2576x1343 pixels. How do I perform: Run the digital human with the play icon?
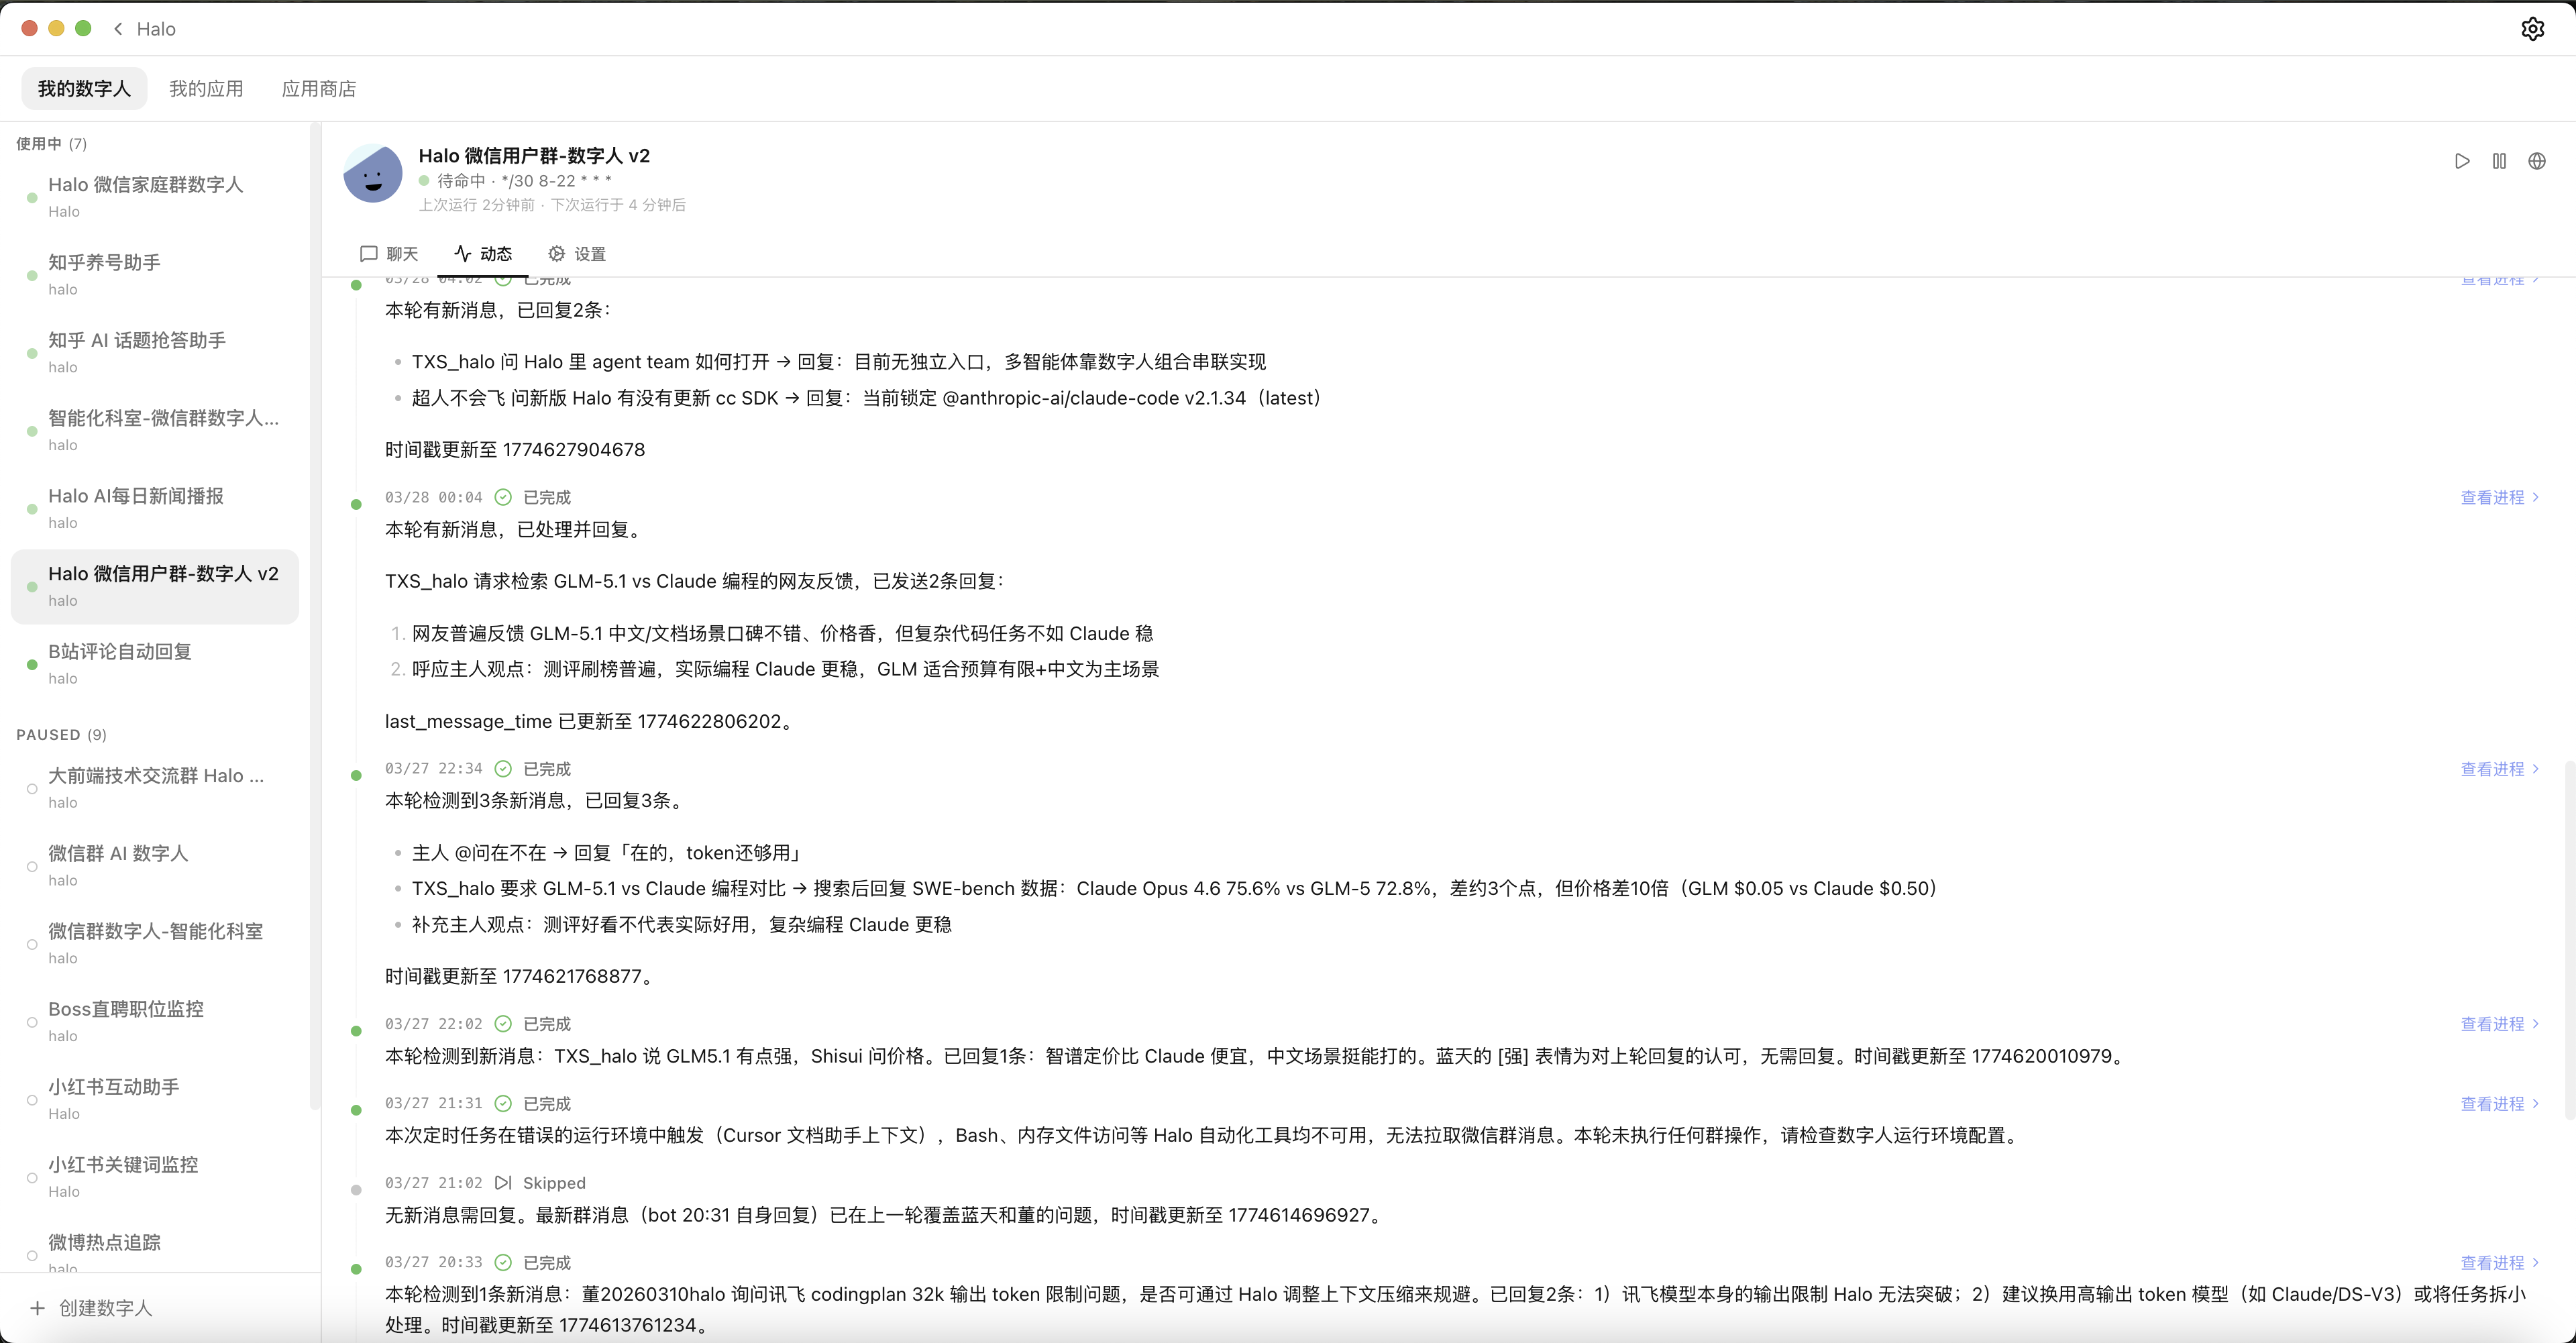(2462, 161)
